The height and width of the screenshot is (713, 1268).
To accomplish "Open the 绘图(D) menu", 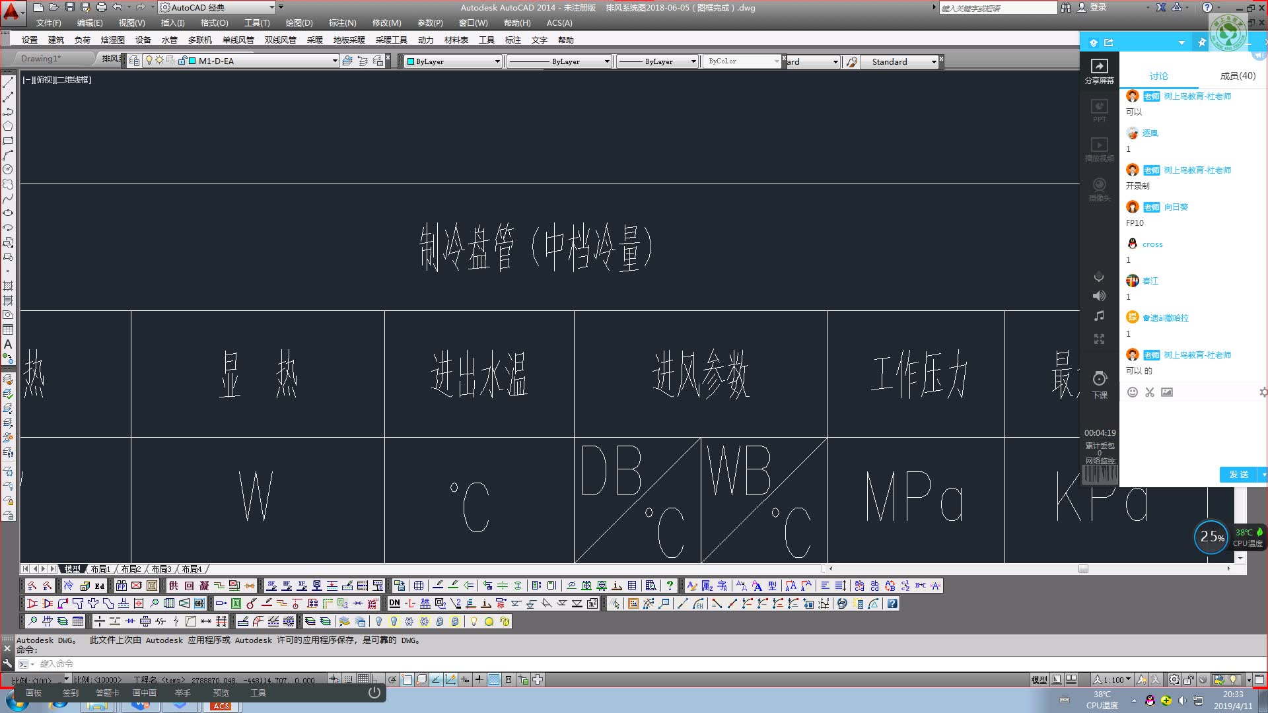I will (299, 23).
